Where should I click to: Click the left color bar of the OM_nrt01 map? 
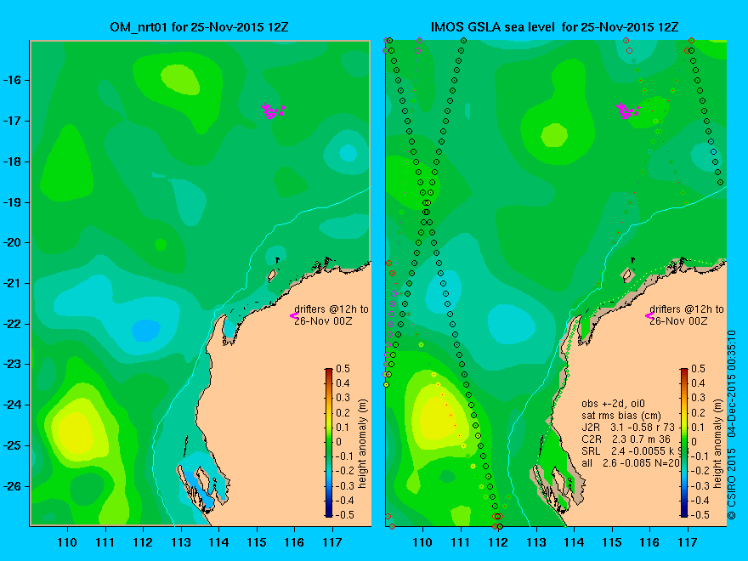(328, 442)
